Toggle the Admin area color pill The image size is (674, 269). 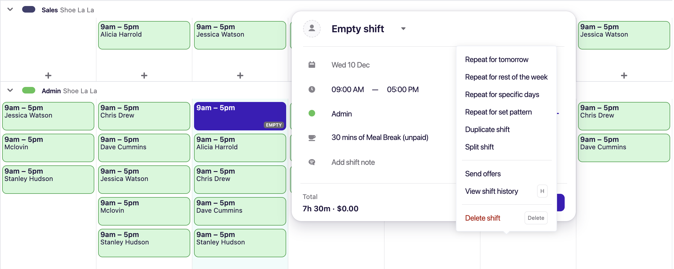click(x=29, y=90)
